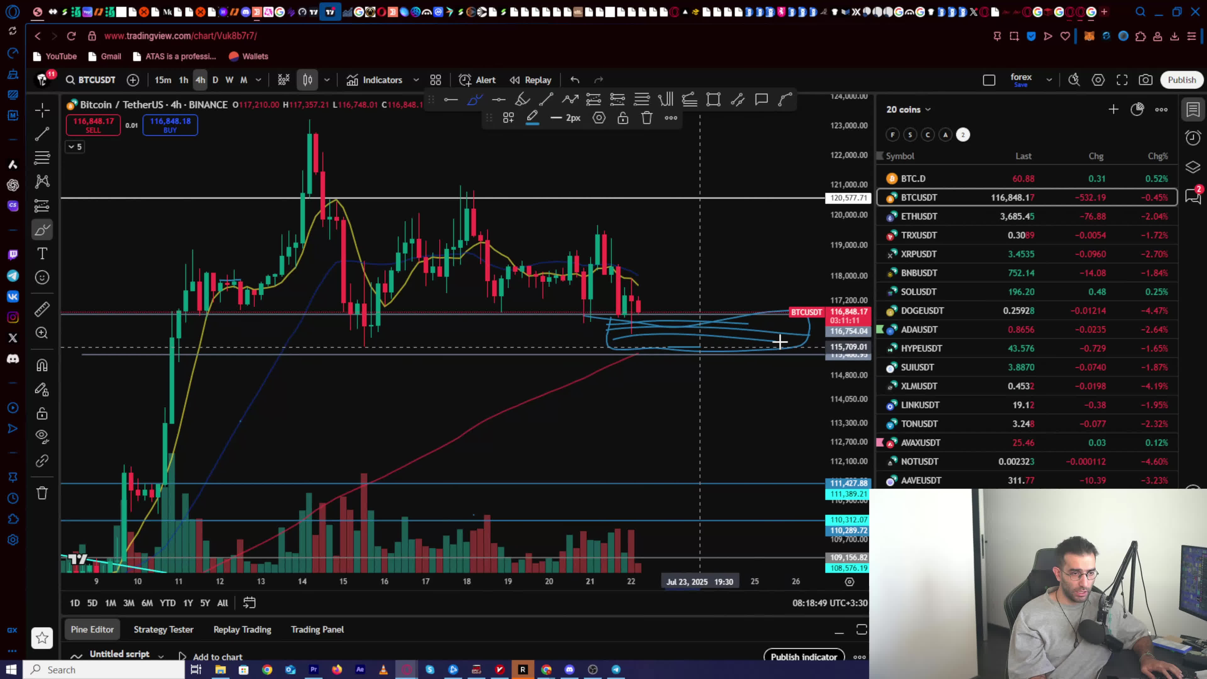Image resolution: width=1207 pixels, height=679 pixels.
Task: Open the go to date calendar
Action: coord(249,604)
